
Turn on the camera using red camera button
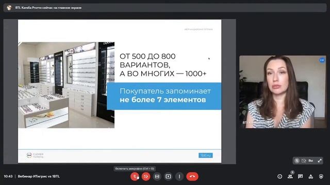tap(146, 176)
